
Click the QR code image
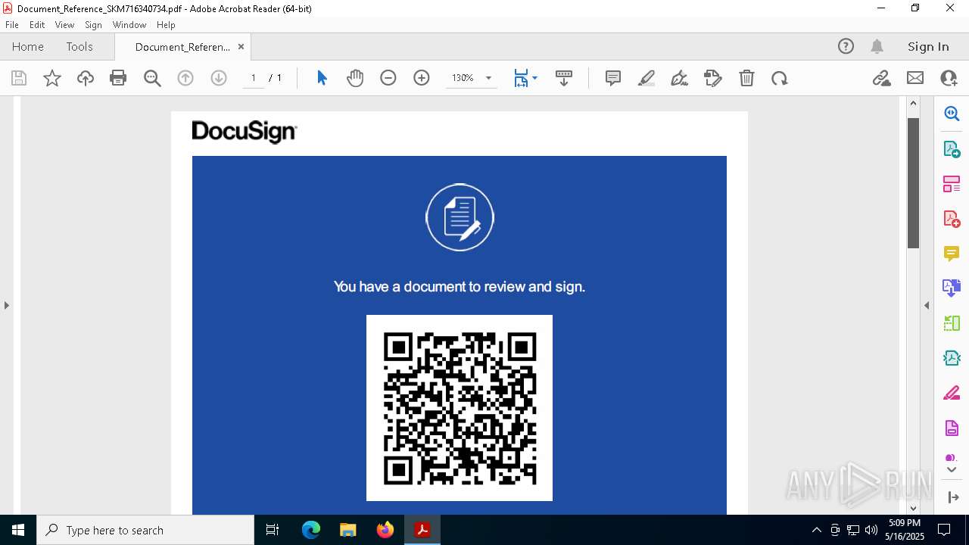click(460, 408)
